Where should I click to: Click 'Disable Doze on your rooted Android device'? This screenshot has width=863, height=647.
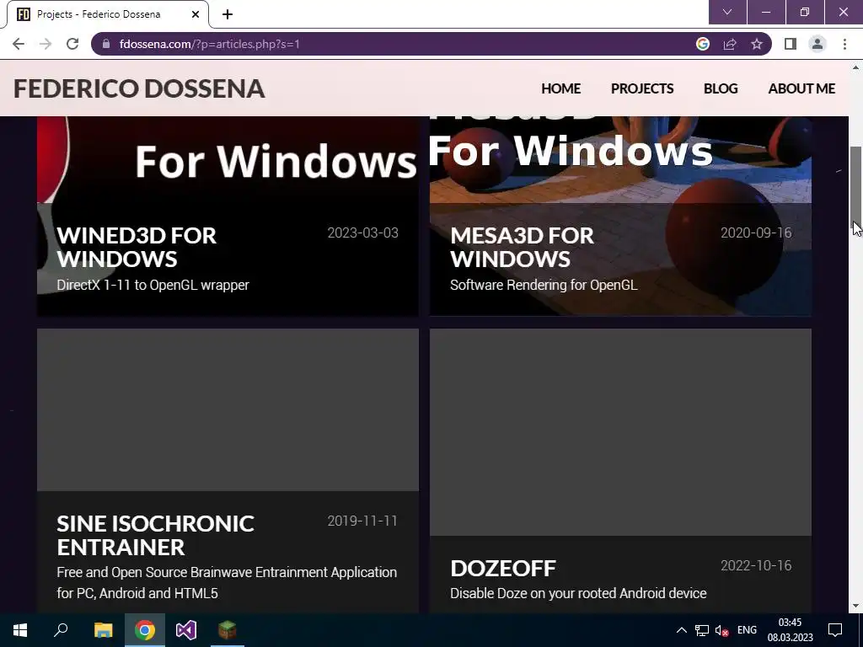578,593
